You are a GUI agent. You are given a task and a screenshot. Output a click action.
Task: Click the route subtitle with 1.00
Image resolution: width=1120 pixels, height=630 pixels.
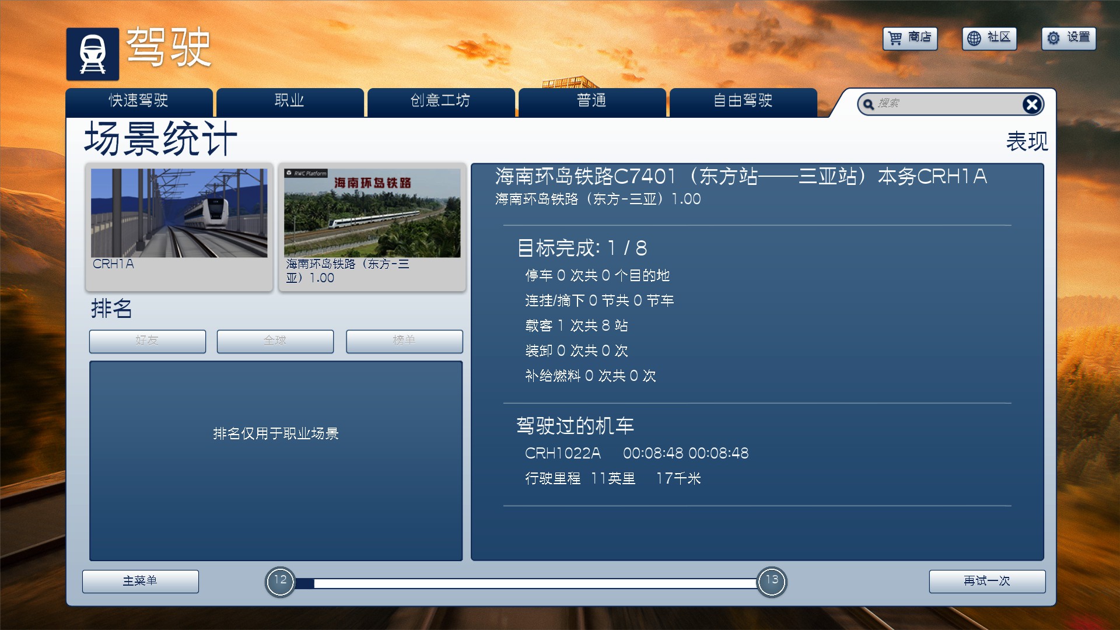pos(598,199)
